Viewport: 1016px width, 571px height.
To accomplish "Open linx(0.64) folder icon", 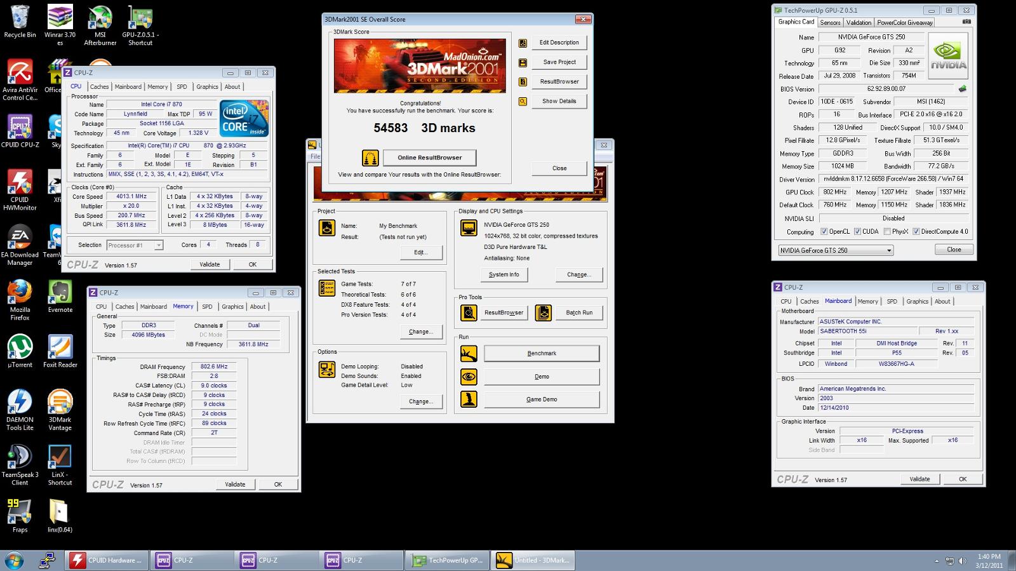I will (x=60, y=516).
